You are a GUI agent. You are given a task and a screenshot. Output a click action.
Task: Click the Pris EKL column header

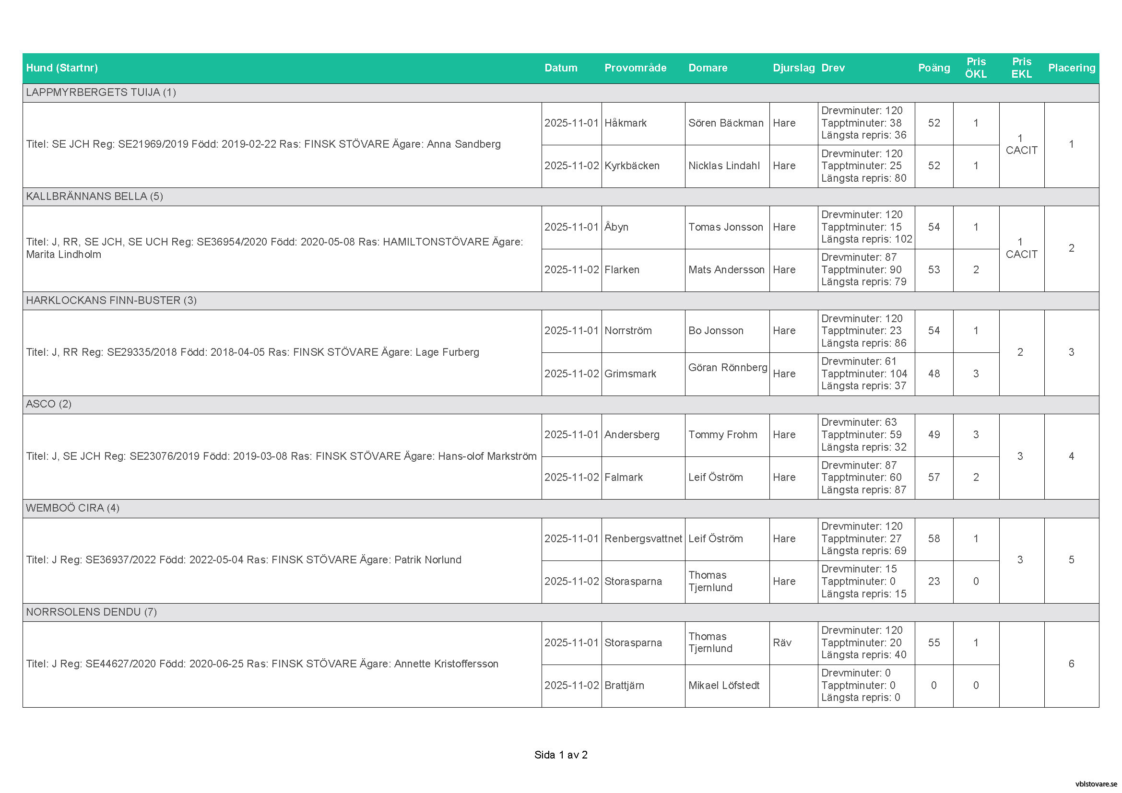pyautogui.click(x=1021, y=68)
